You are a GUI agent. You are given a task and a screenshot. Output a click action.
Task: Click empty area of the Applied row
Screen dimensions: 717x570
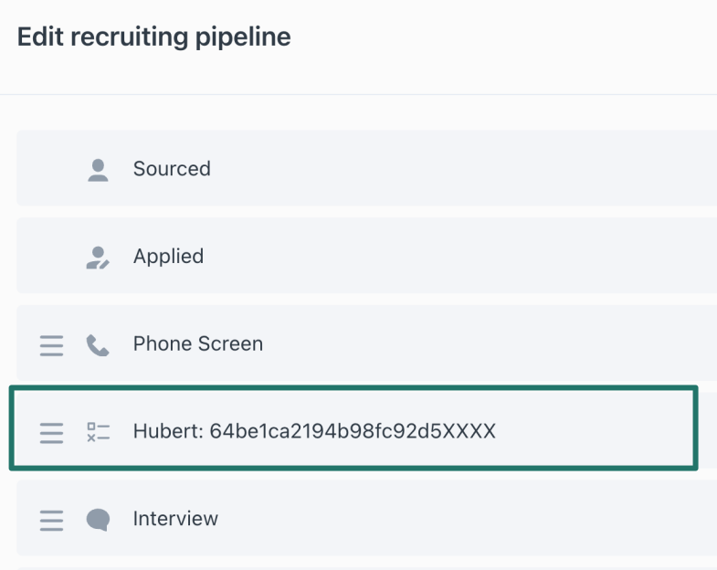pyautogui.click(x=458, y=256)
